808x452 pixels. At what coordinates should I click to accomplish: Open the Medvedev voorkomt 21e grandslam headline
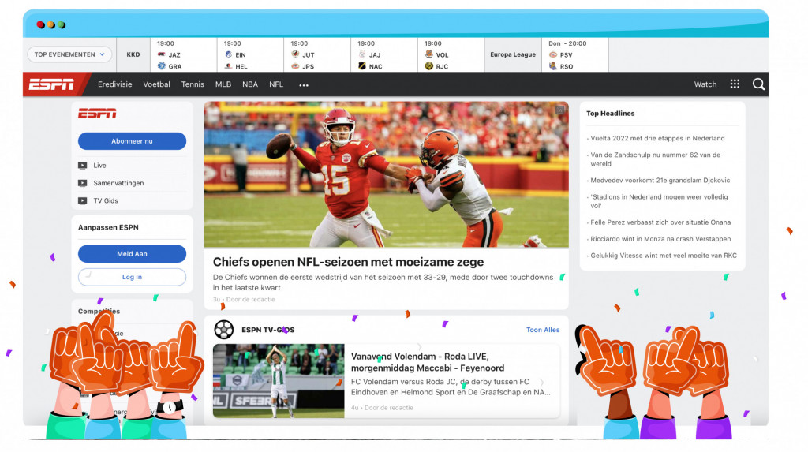660,181
